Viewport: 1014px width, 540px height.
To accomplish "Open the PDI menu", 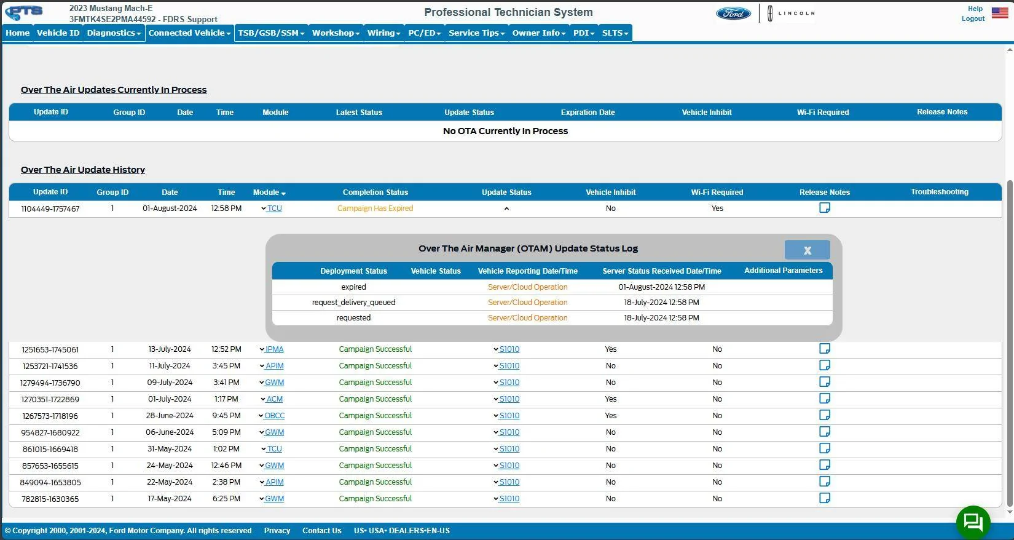I will point(584,33).
